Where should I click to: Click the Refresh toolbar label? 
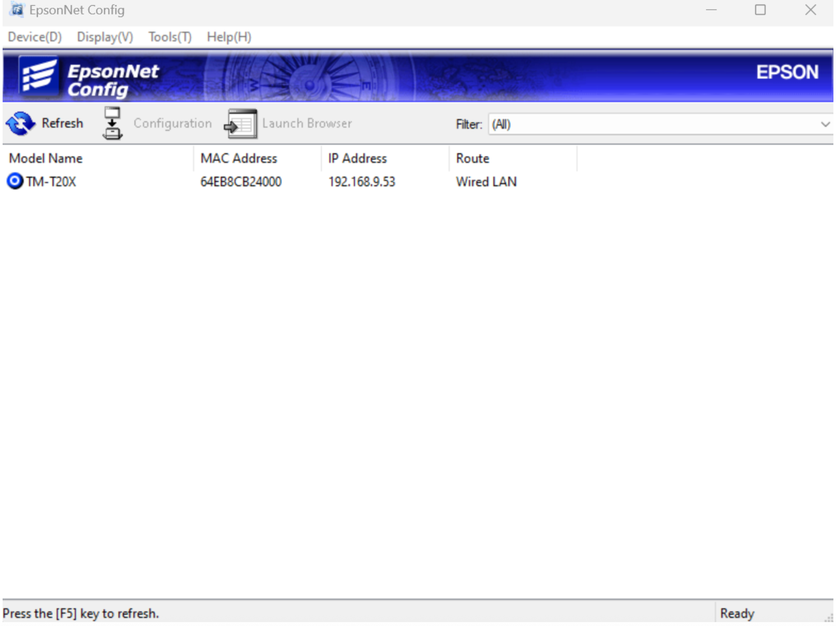tap(63, 123)
